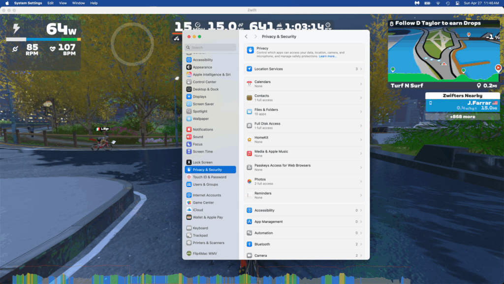The height and width of the screenshot is (284, 504).
Task: Select Privacy & Security in sidebar
Action: pos(211,170)
